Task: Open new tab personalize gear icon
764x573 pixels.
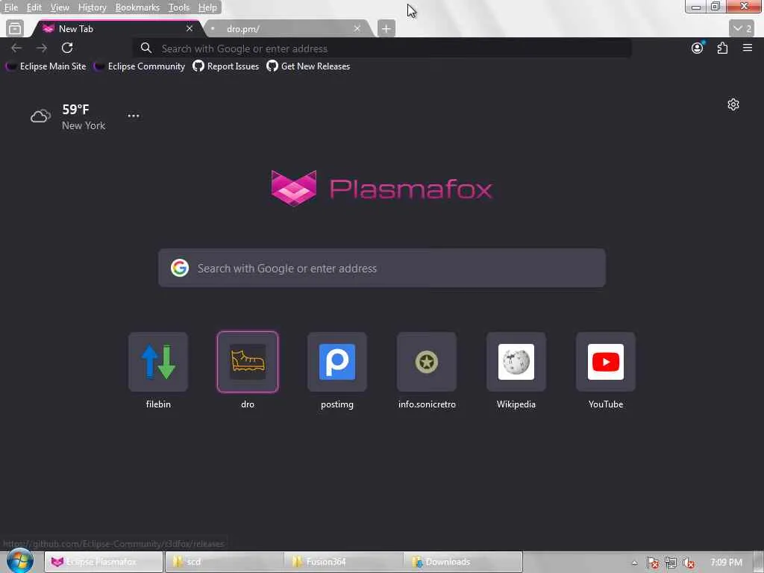Action: coord(733,104)
